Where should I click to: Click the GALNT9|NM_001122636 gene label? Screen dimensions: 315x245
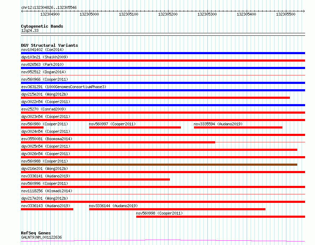(41, 237)
